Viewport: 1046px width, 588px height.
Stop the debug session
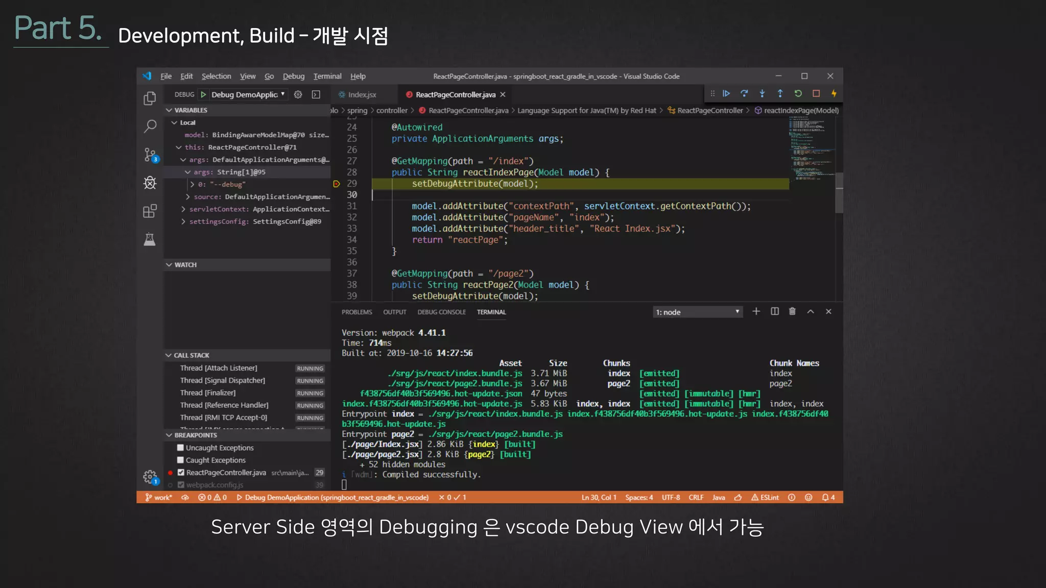click(x=816, y=93)
